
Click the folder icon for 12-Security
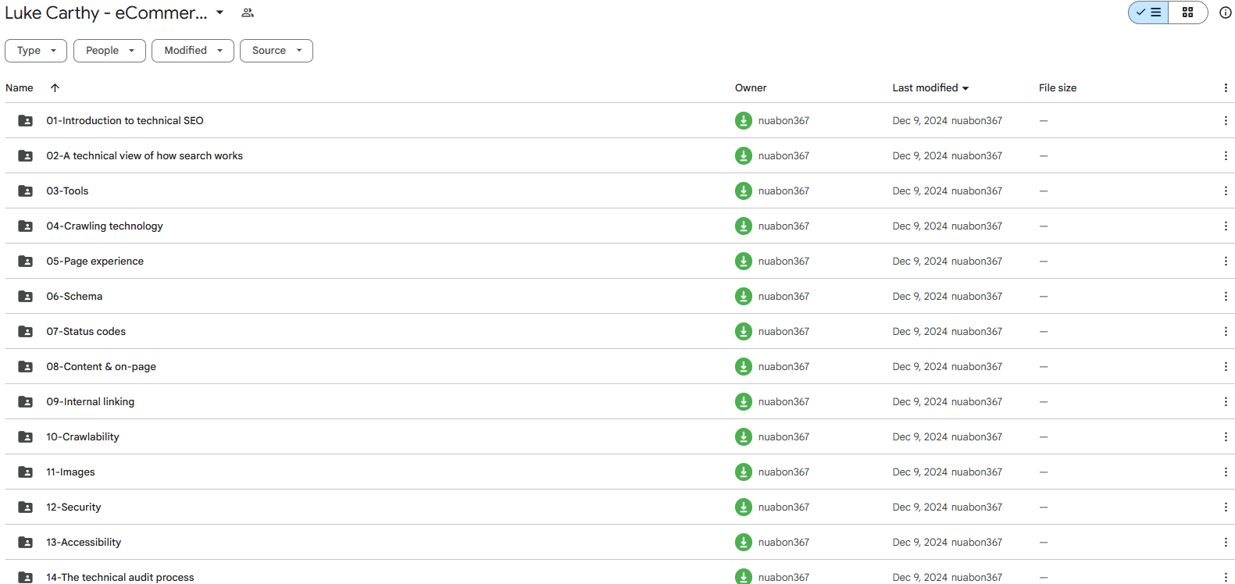click(x=26, y=507)
